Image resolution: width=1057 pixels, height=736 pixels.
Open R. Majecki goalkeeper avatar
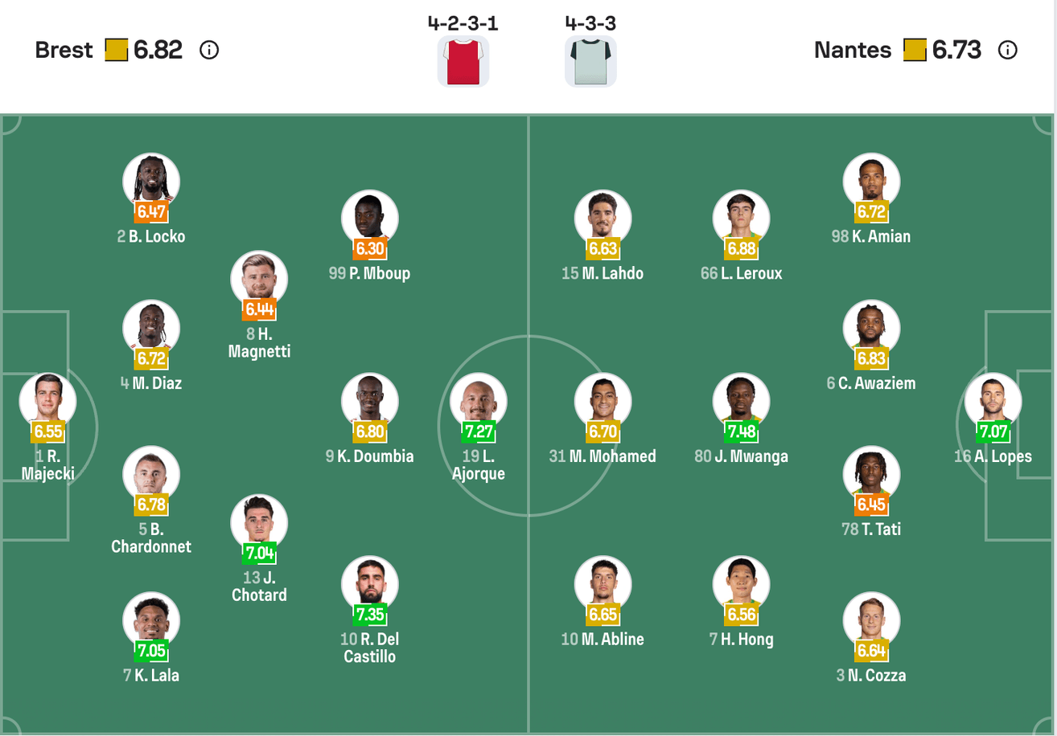click(x=47, y=402)
